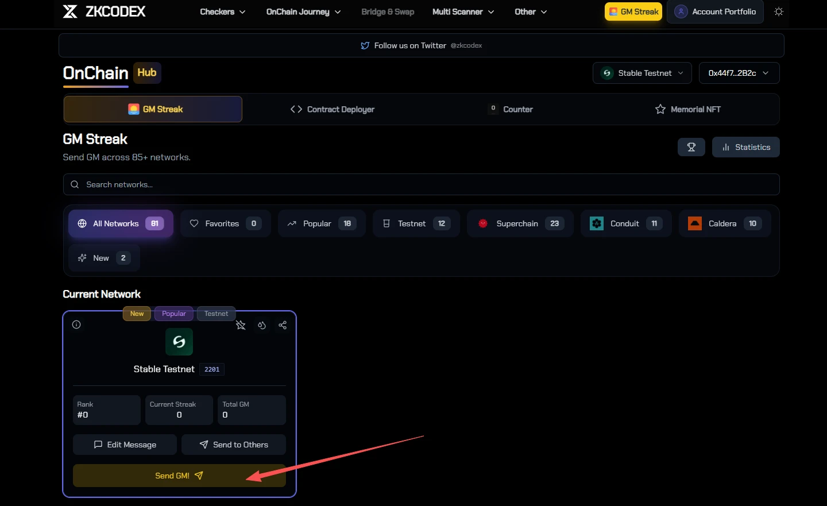The height and width of the screenshot is (506, 827).
Task: Open the trophy leaderboard icon
Action: pyautogui.click(x=691, y=147)
